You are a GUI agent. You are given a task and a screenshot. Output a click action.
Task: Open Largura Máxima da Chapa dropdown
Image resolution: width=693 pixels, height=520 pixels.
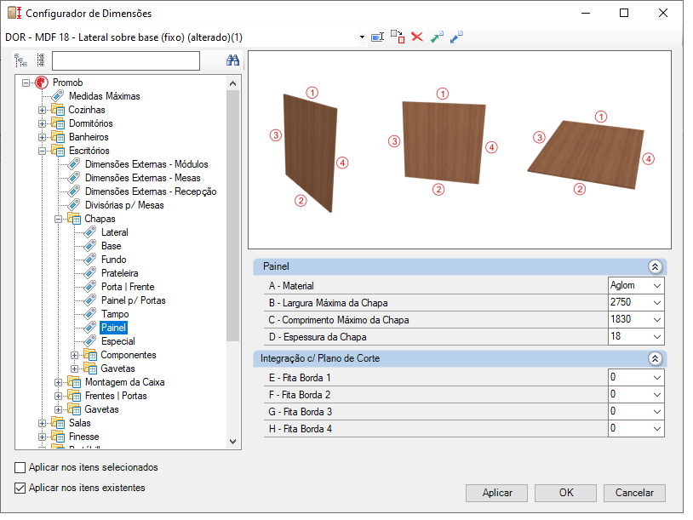tap(657, 303)
